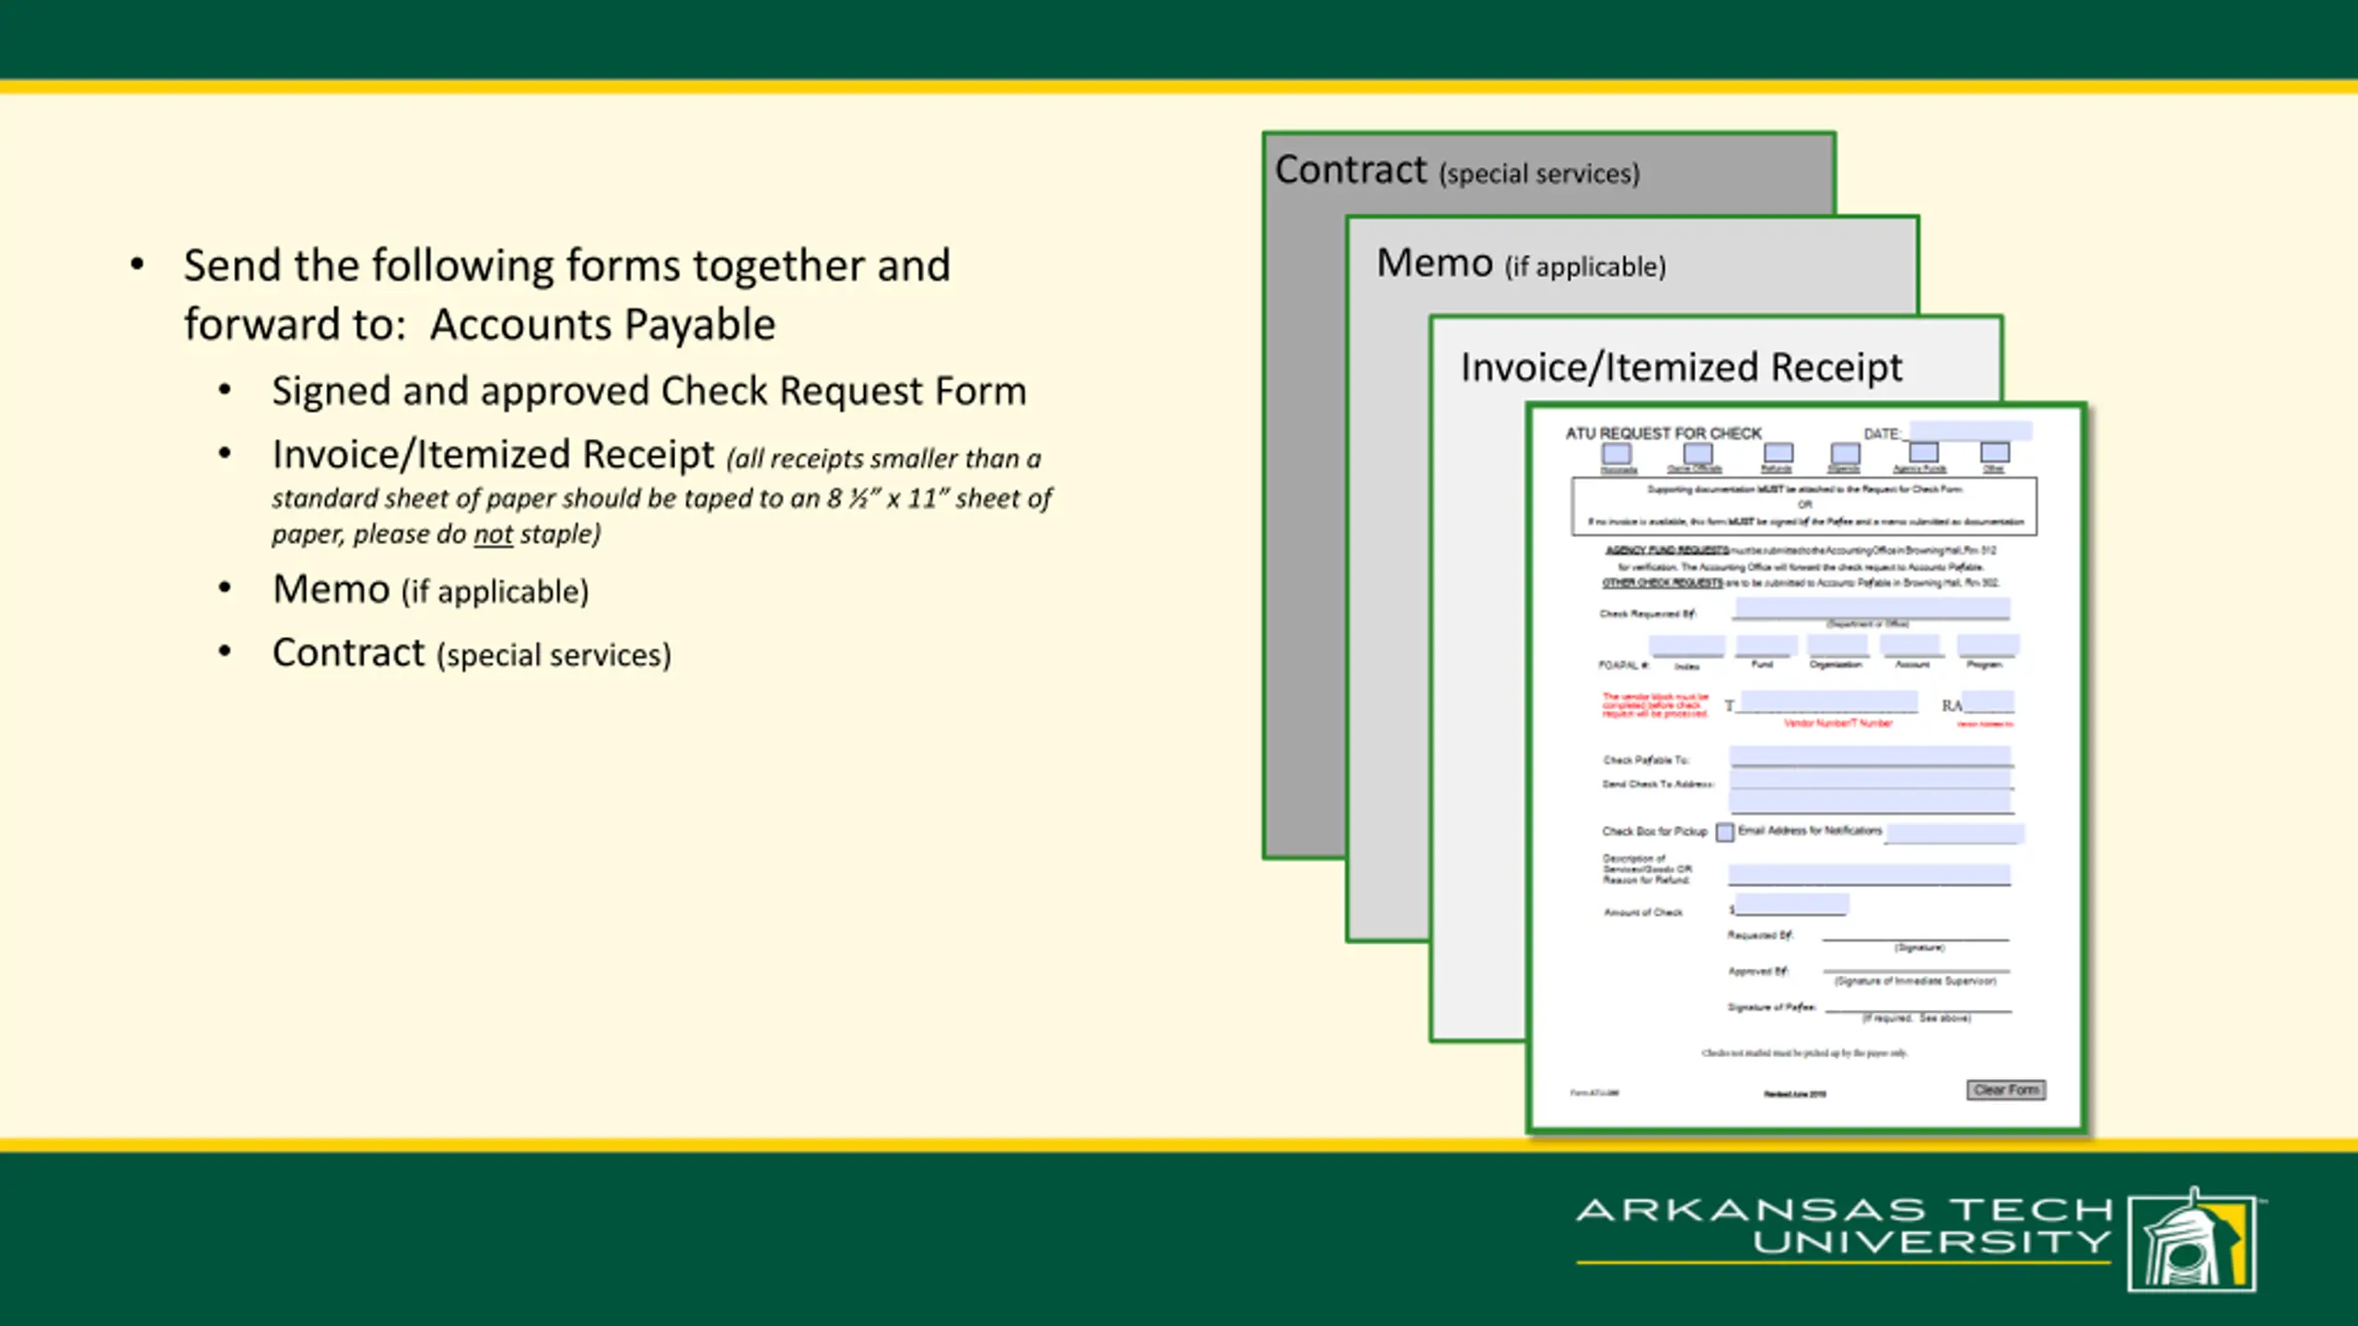The image size is (2358, 1326).
Task: Click the Arkansas Tech University wordmark
Action: click(1844, 1226)
